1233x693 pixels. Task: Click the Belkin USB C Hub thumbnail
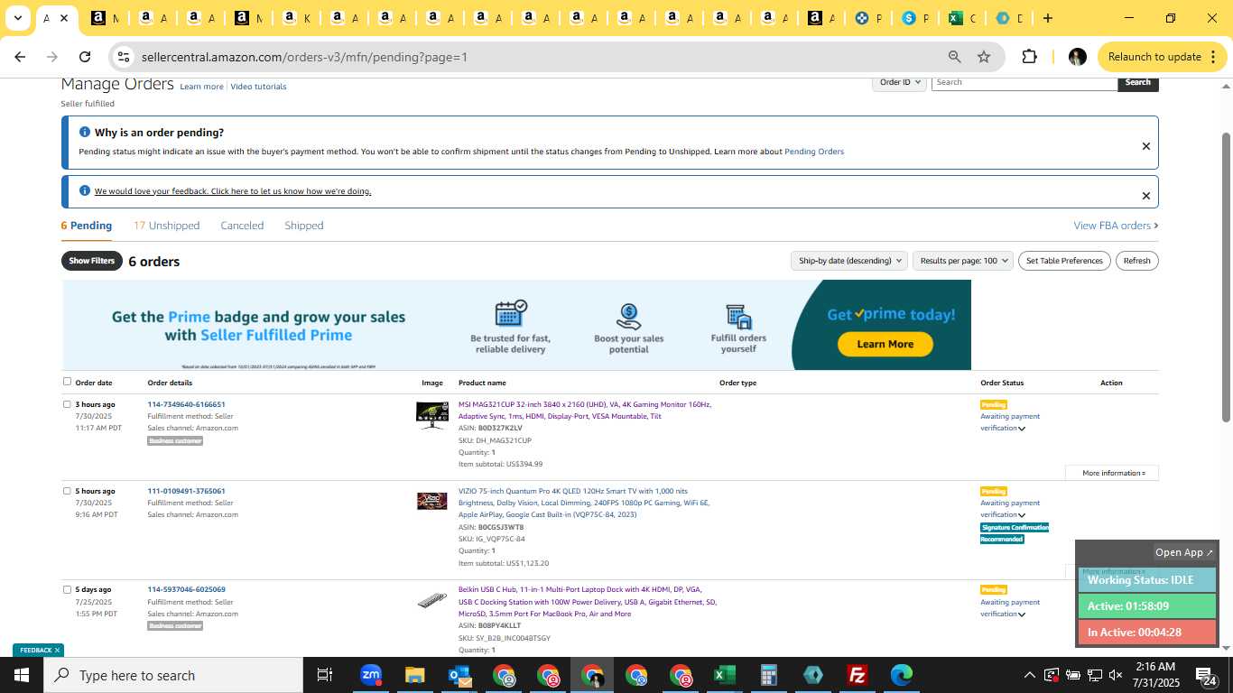[432, 600]
